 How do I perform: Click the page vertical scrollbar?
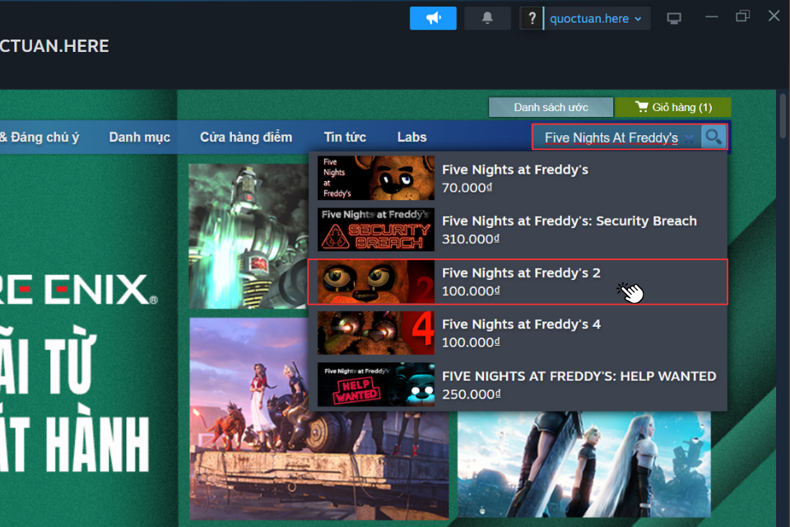[x=783, y=115]
